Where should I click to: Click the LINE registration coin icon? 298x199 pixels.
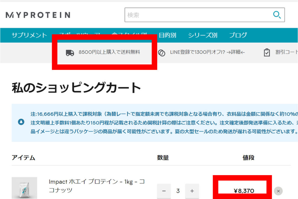point(162,53)
